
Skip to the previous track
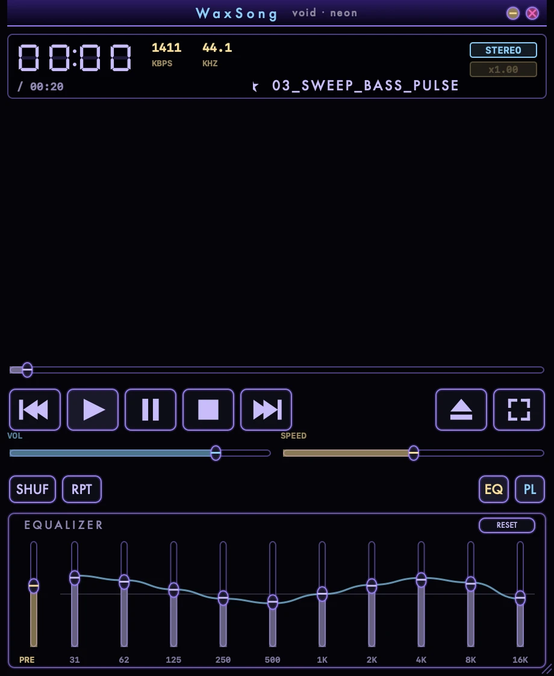click(35, 410)
